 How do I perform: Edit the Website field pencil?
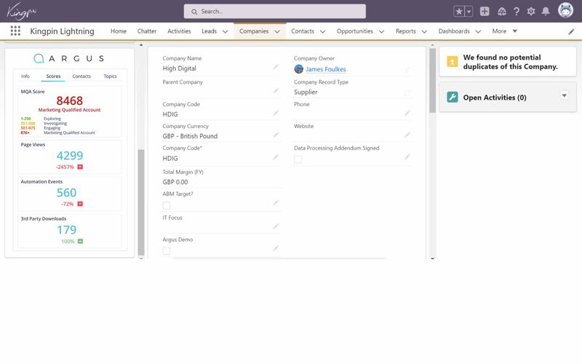407,135
